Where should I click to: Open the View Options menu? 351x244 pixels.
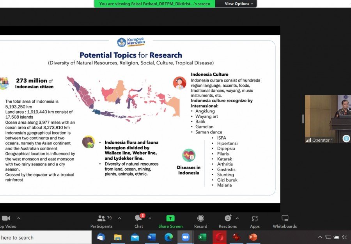[x=239, y=4]
